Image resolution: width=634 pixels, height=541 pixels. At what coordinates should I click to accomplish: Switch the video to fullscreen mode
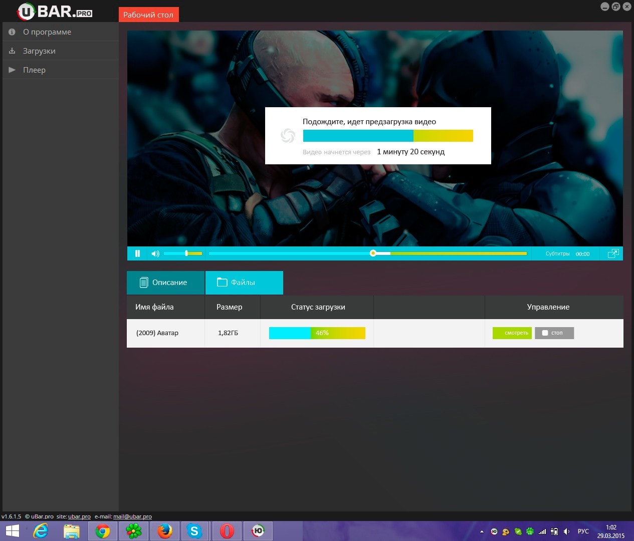[x=613, y=253]
